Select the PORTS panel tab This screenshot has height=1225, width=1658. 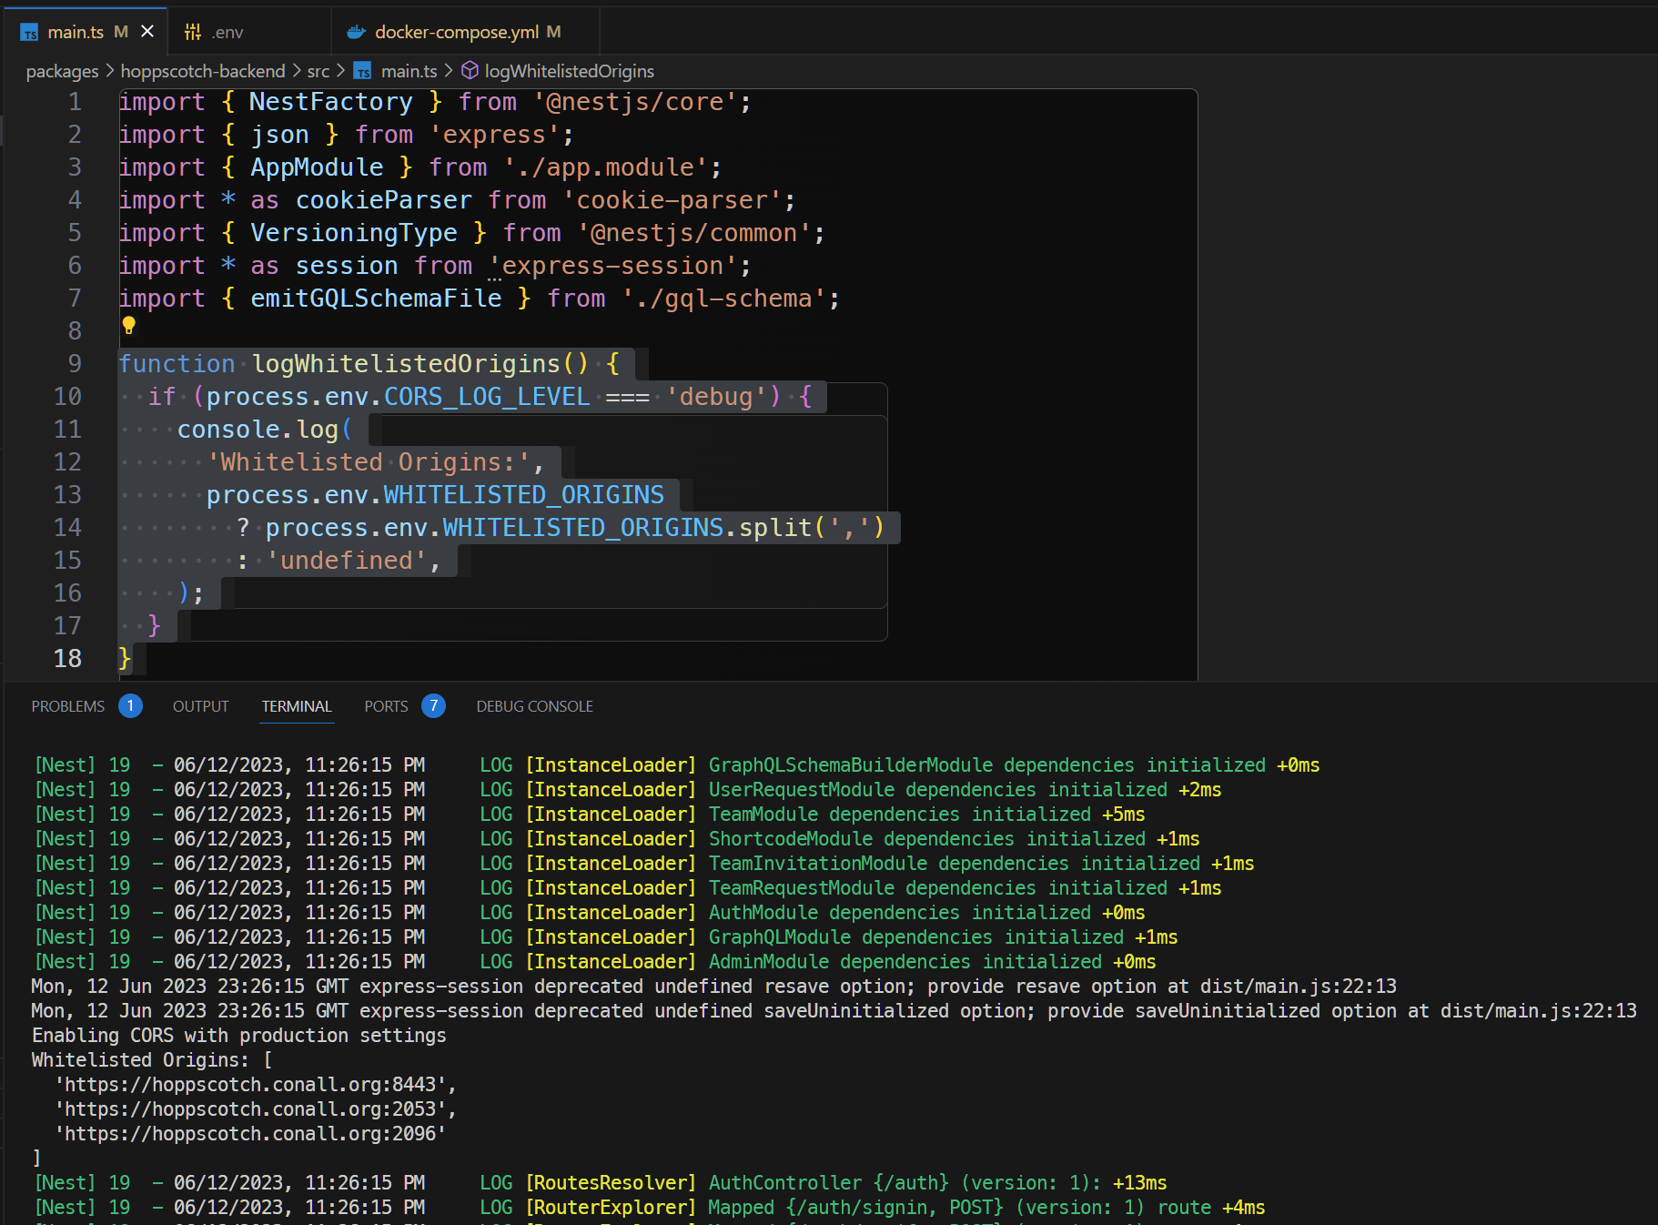point(385,705)
